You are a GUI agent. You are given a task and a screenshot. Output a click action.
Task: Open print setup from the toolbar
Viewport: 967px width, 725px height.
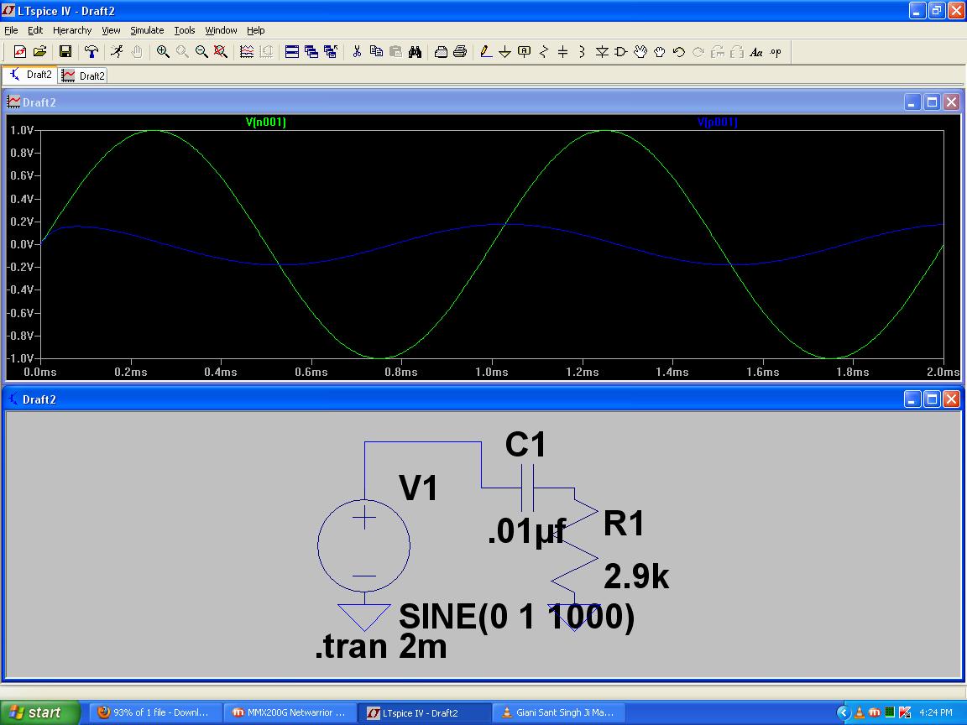(441, 52)
